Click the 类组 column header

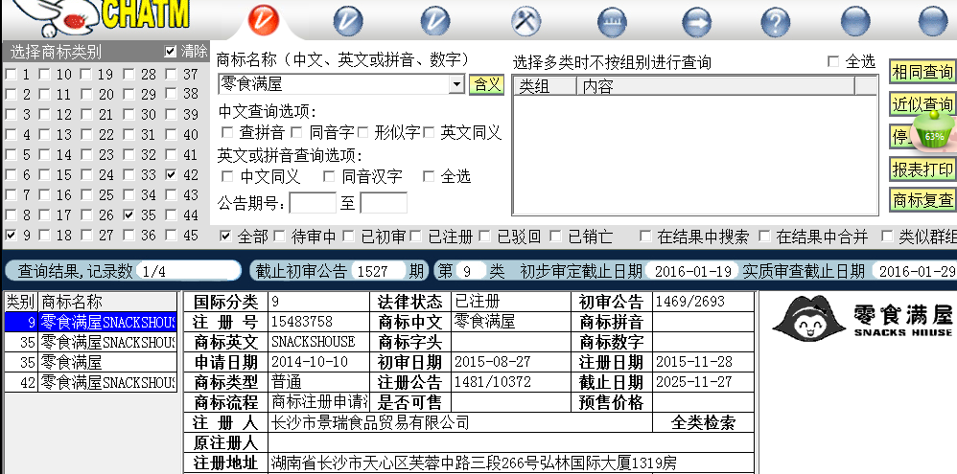(545, 86)
